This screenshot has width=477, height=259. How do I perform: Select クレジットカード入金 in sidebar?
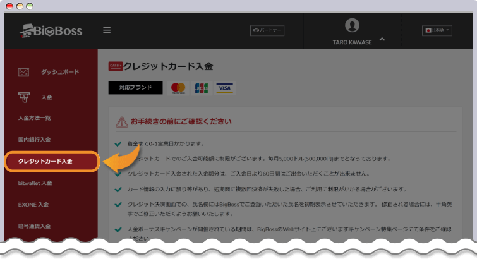[x=52, y=162]
